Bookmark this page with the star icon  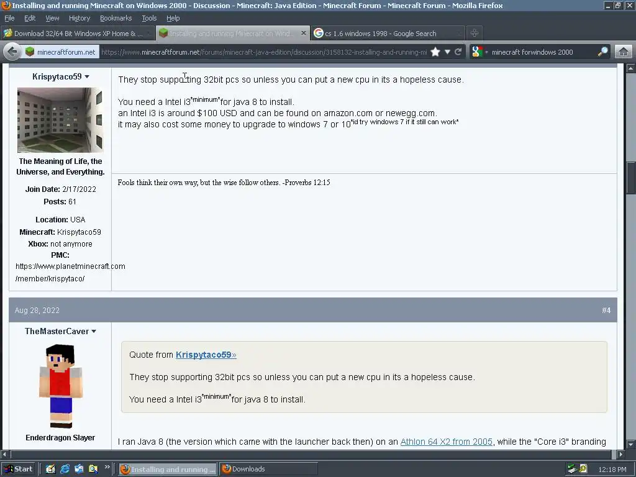[435, 52]
